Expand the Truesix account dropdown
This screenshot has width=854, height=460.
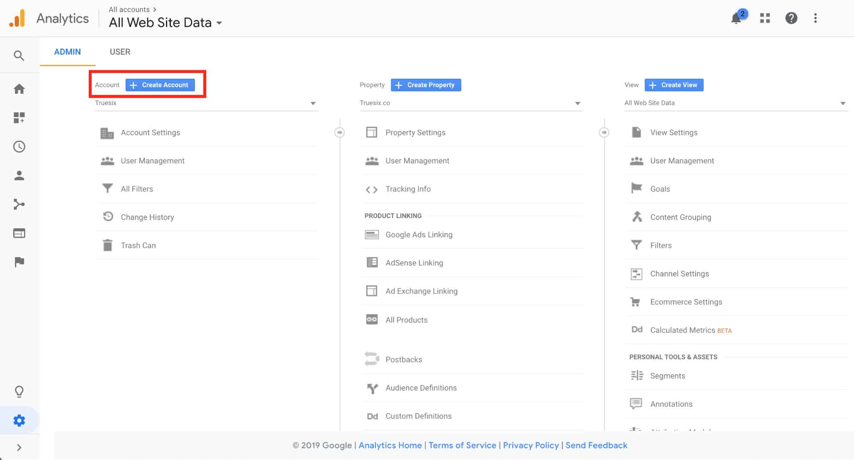pyautogui.click(x=206, y=103)
